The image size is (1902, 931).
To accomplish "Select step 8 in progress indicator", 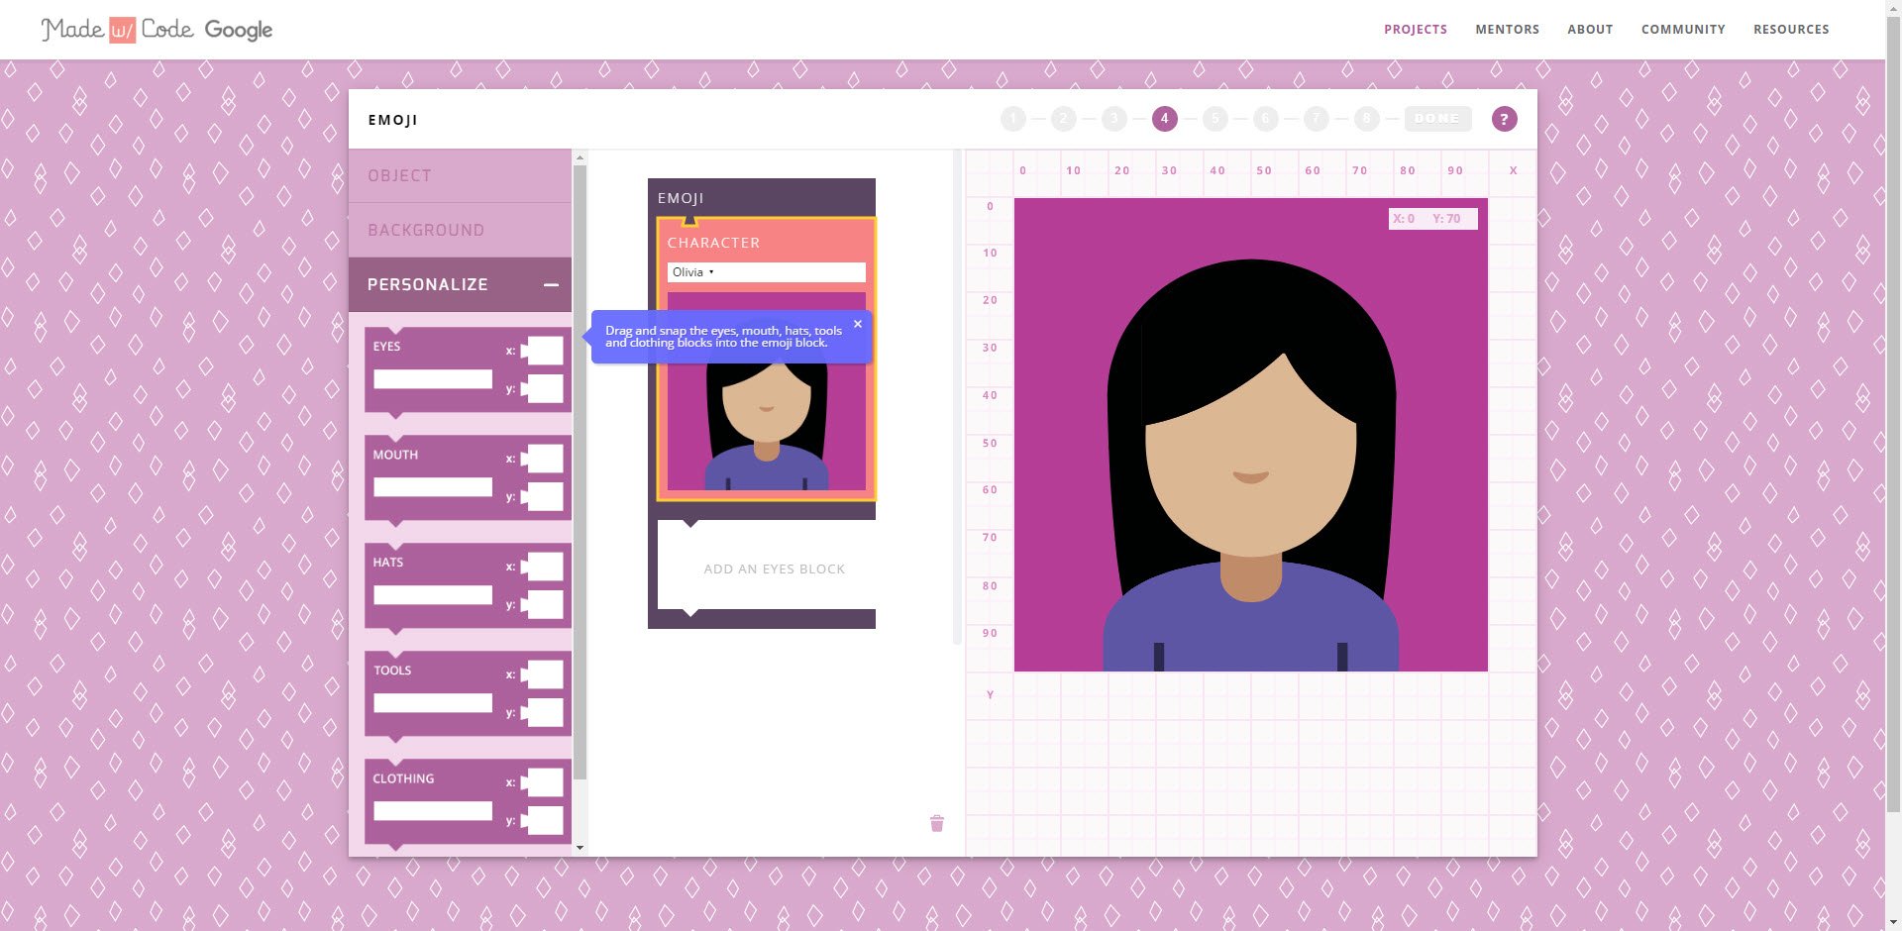I will click(1366, 119).
